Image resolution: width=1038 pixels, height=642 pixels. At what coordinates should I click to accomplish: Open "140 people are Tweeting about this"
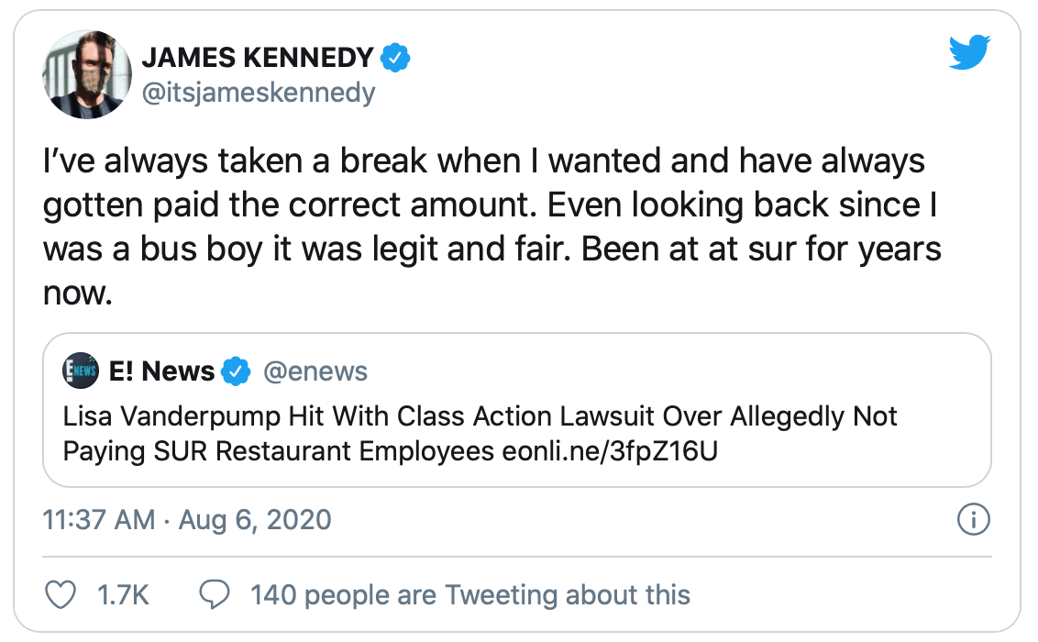(x=469, y=594)
